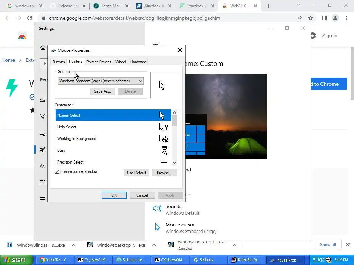
Task: Open the Start button
Action: tap(16, 260)
